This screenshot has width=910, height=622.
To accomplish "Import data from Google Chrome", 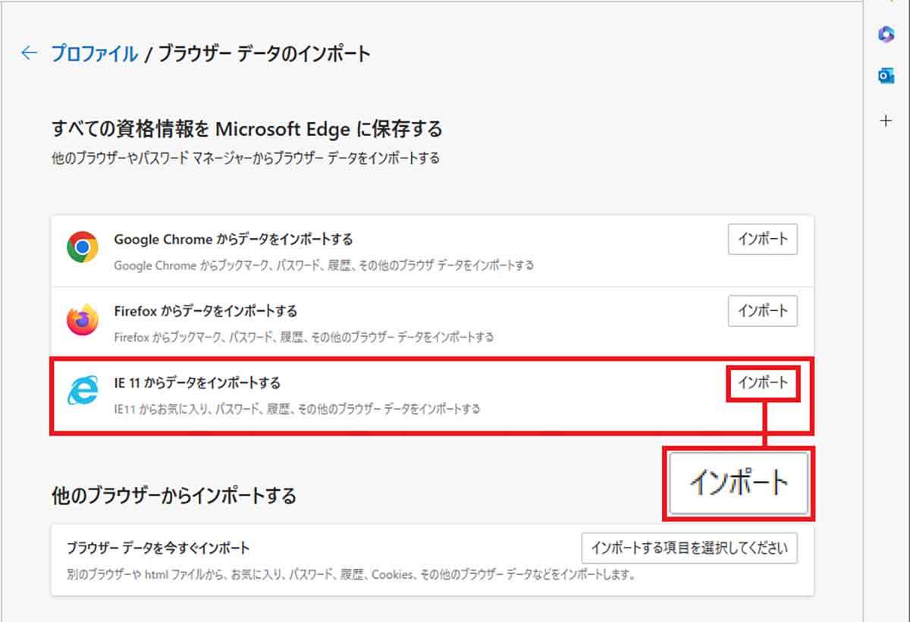I will (x=763, y=240).
